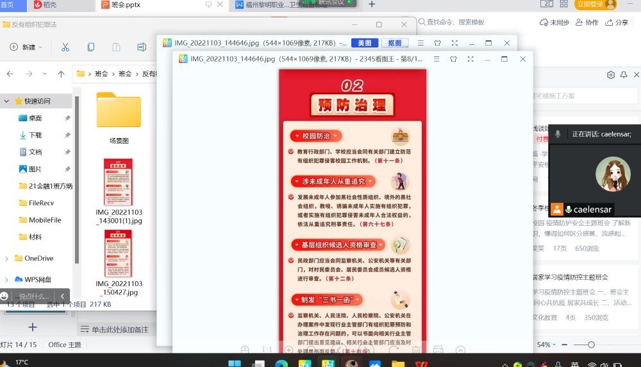Expand the OneDrive tree node
The width and height of the screenshot is (641, 367).
pos(6,259)
